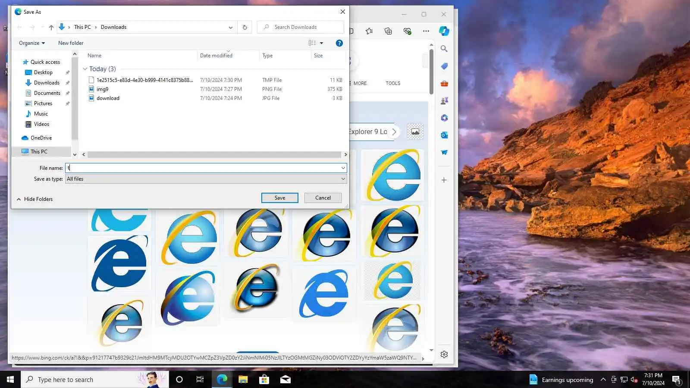The width and height of the screenshot is (690, 388).
Task: Refresh the Downloads folder listing
Action: tap(245, 27)
